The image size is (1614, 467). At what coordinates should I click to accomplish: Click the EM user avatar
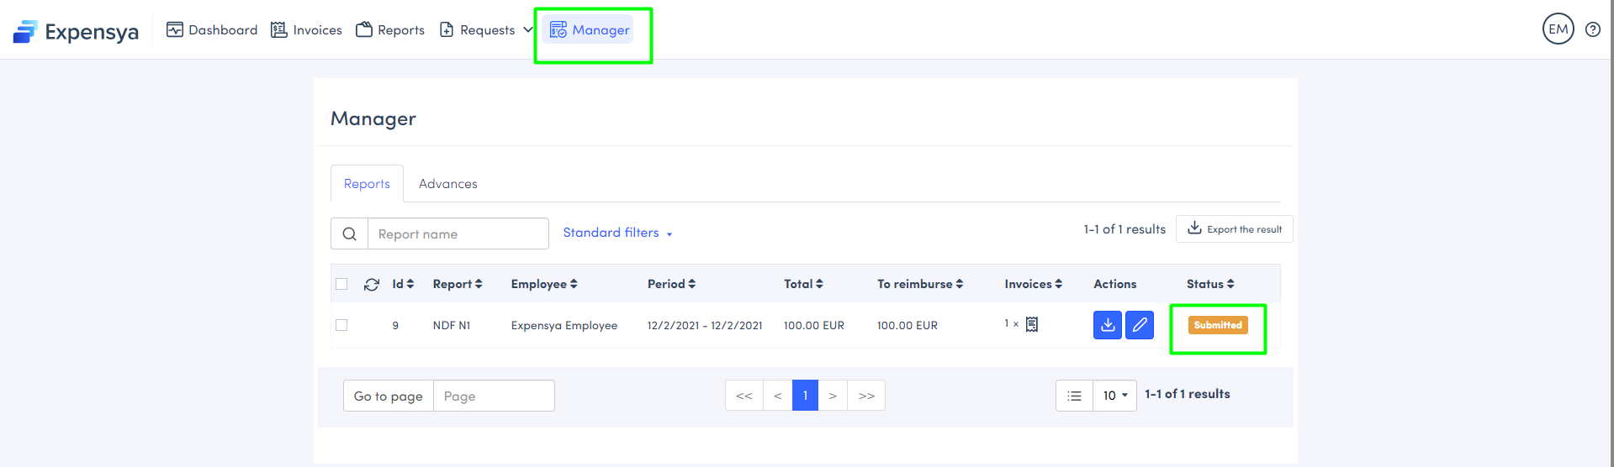click(x=1558, y=29)
